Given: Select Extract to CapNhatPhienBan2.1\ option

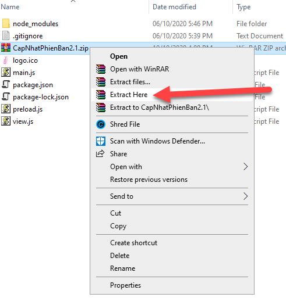Looking at the screenshot, I should [160, 107].
